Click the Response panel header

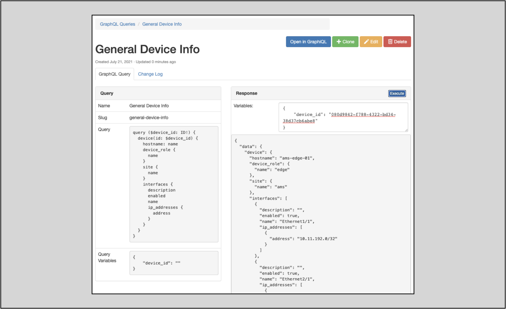246,93
